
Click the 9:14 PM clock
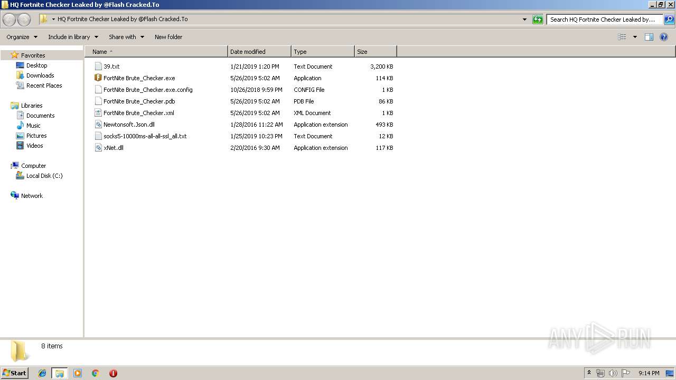(649, 373)
